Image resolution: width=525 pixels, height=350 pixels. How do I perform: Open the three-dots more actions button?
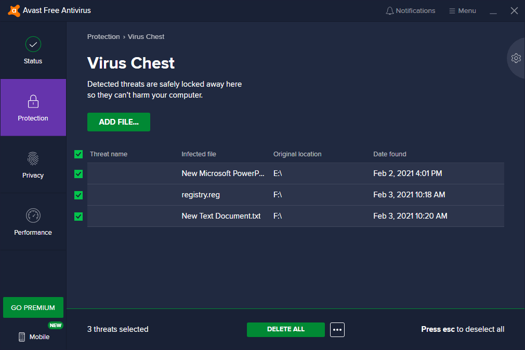(337, 330)
